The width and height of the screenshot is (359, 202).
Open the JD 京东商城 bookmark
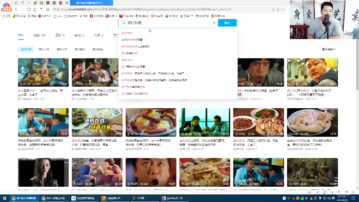pyautogui.click(x=96, y=16)
